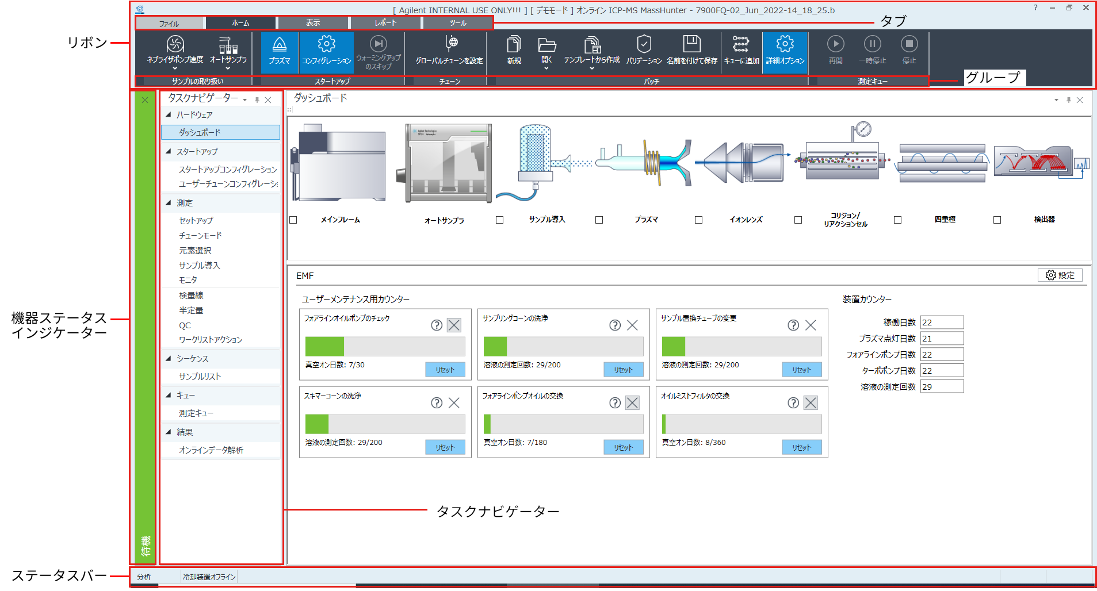Toggle checkbox left of サンプル導入

(x=500, y=220)
